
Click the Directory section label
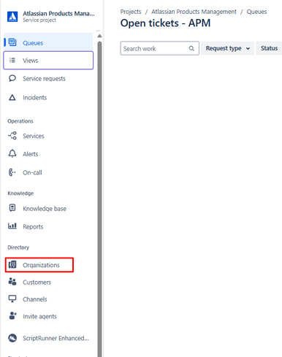pos(18,247)
